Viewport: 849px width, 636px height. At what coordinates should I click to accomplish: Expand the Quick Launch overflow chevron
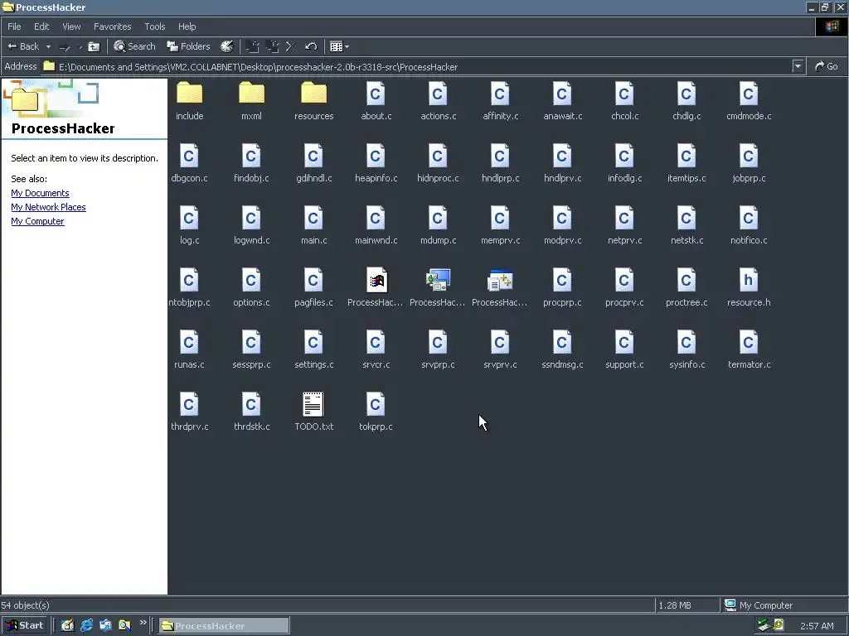tap(143, 623)
